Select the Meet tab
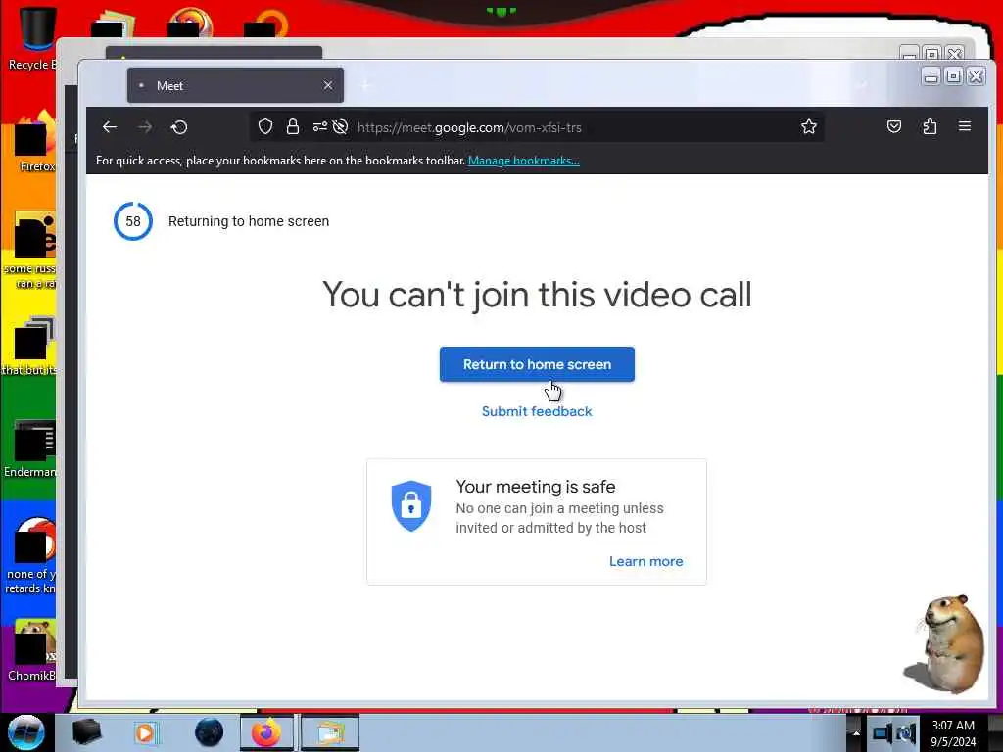Image resolution: width=1003 pixels, height=752 pixels. point(235,85)
